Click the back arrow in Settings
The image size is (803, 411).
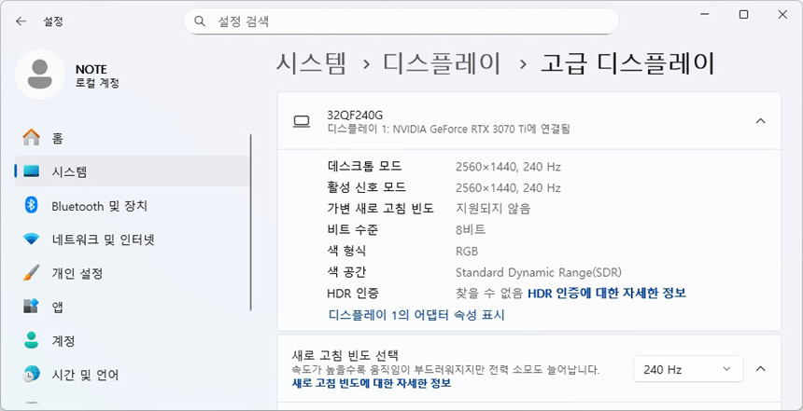coord(21,20)
